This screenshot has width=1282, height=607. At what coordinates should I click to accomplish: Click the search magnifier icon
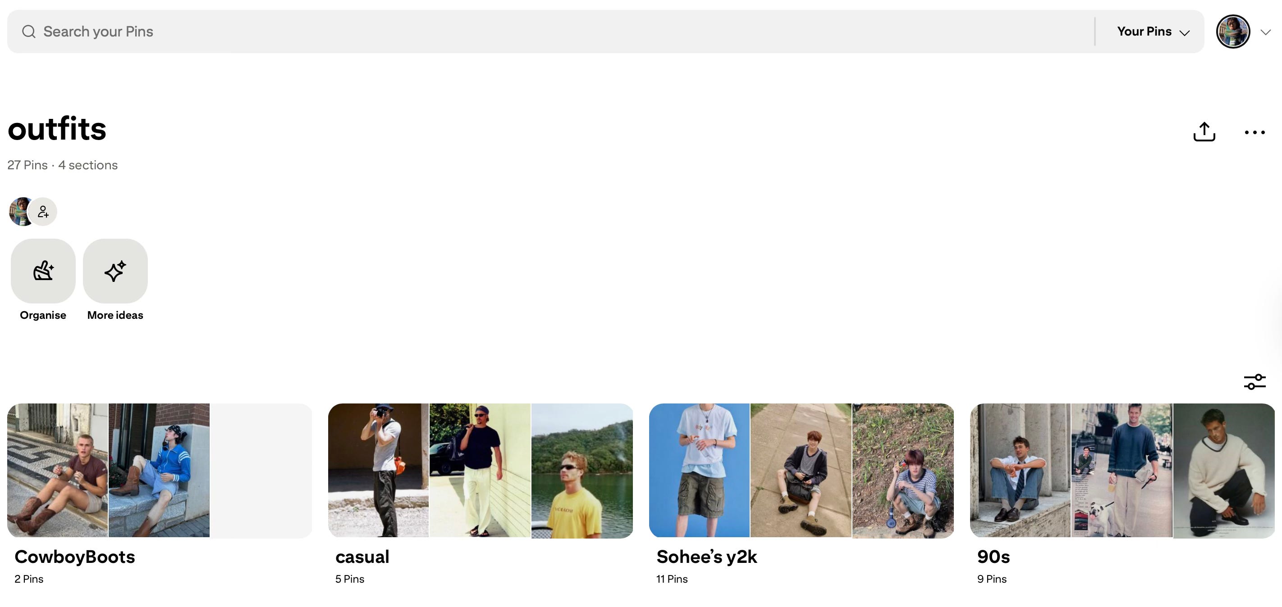pyautogui.click(x=29, y=32)
